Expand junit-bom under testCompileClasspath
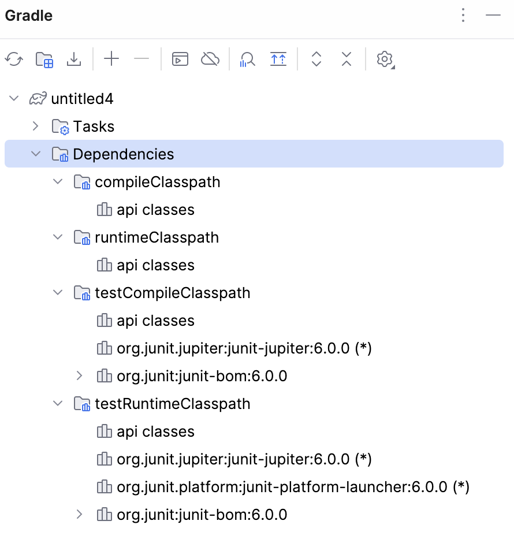Image resolution: width=514 pixels, height=543 pixels. point(79,375)
